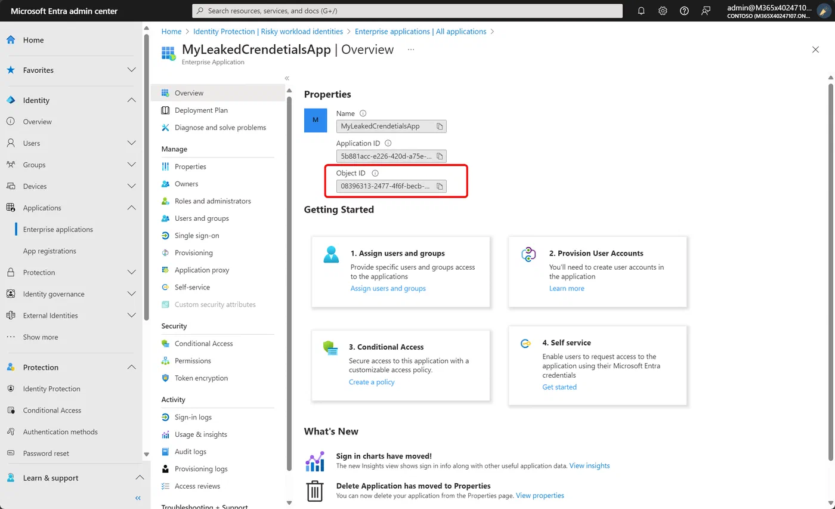Click the Home icon in sidebar
Image resolution: width=835 pixels, height=509 pixels.
pyautogui.click(x=11, y=40)
